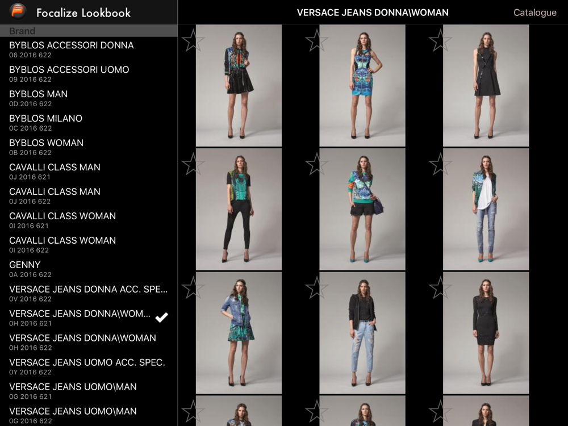
Task: View the black sleeveless flared dress photo
Action: 486,86
